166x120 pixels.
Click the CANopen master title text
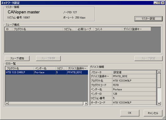click(24, 12)
